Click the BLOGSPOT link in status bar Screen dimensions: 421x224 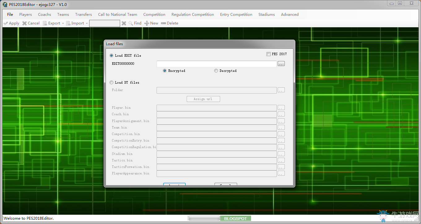[236, 218]
